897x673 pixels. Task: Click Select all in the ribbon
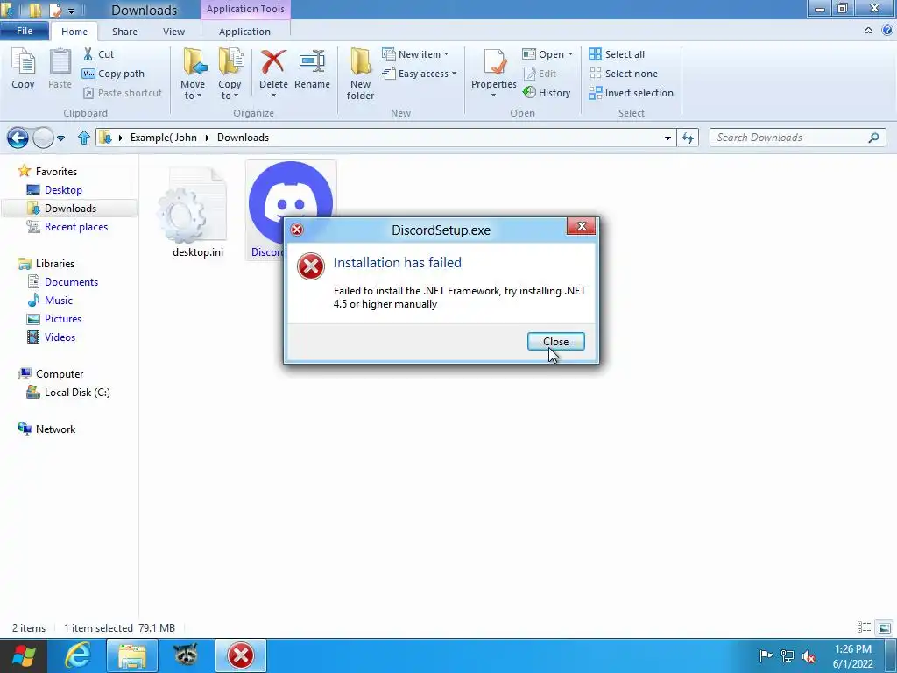(x=617, y=54)
